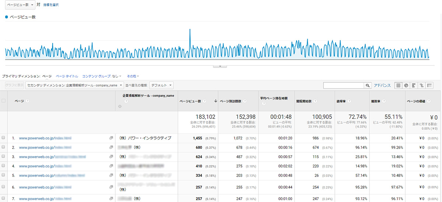
Task: Open row 5 page in new window icon
Action: pyautogui.click(x=111, y=175)
